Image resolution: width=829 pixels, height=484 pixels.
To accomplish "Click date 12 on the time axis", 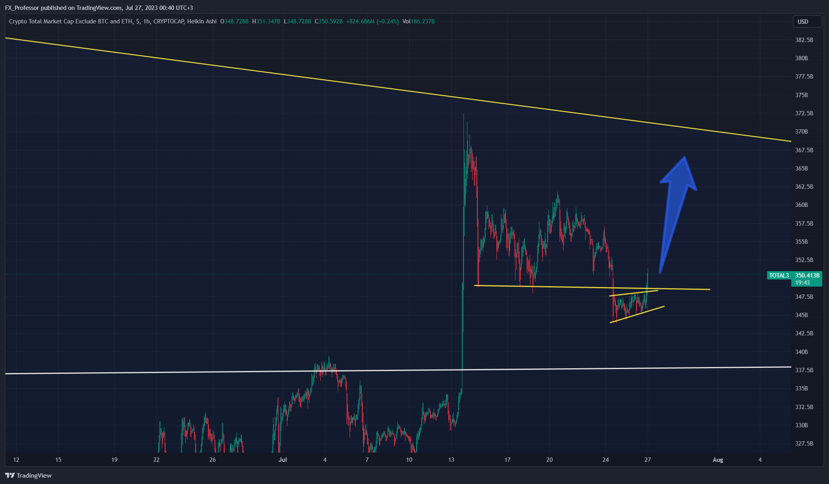I will point(16,460).
